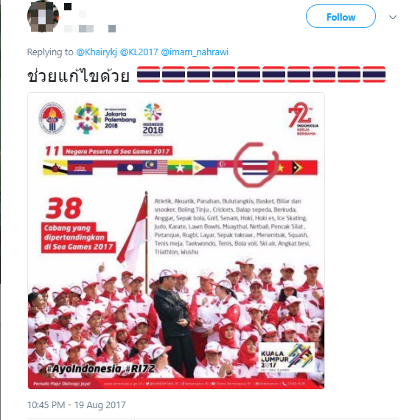Viewport: 401px width, 420px height.
Task: Open the @KL2017 mention link
Action: coord(139,52)
